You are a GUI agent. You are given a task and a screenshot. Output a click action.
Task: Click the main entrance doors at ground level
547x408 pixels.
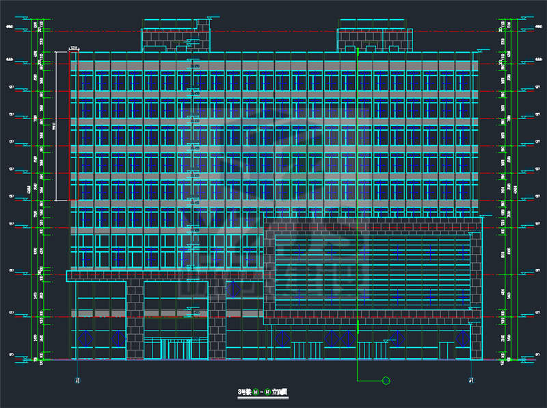pyautogui.click(x=176, y=348)
